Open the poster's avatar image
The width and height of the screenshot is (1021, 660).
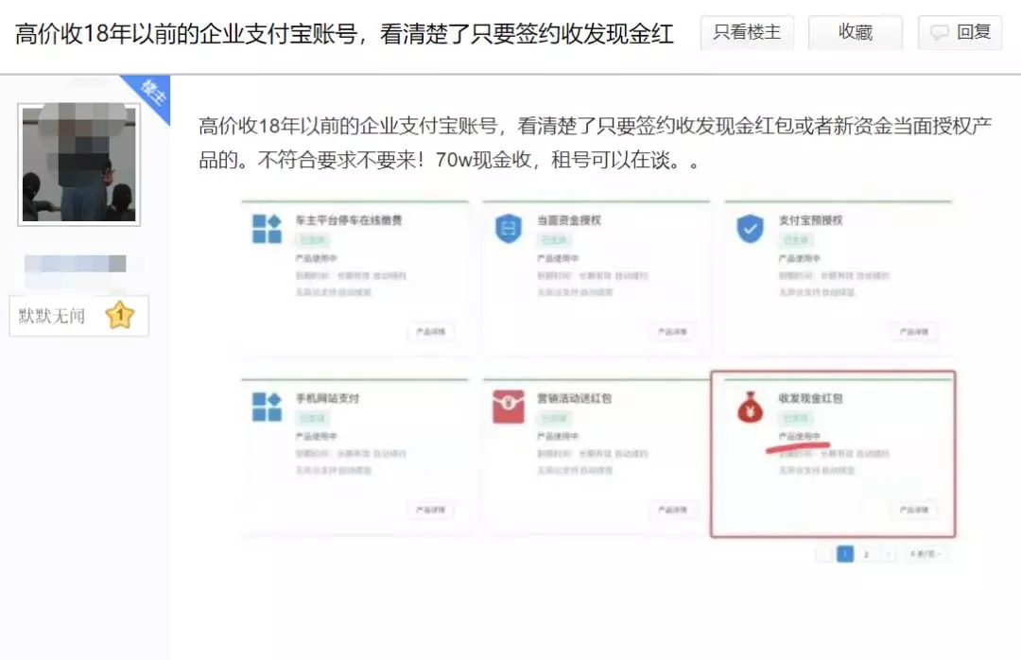78,164
